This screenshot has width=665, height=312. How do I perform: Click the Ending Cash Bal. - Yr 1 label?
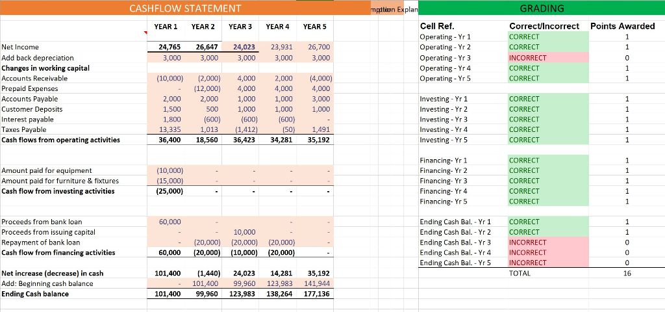point(455,222)
